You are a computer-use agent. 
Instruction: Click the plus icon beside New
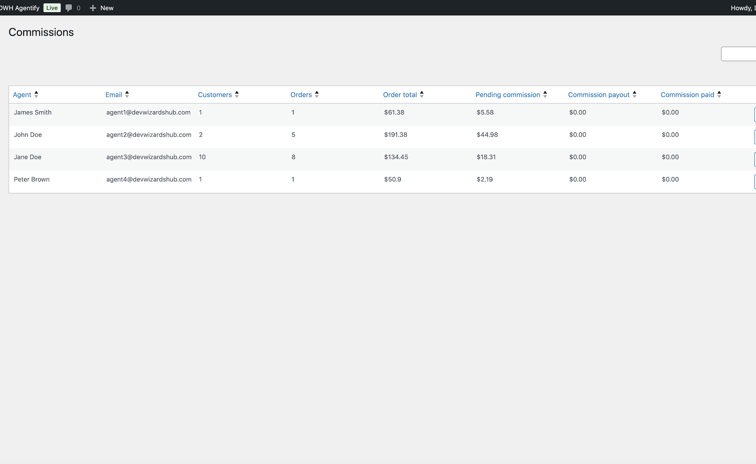[93, 8]
